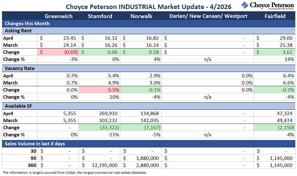Click 'Sales Volume in last X days' header
This screenshot has width=297, height=176.
click(35, 144)
